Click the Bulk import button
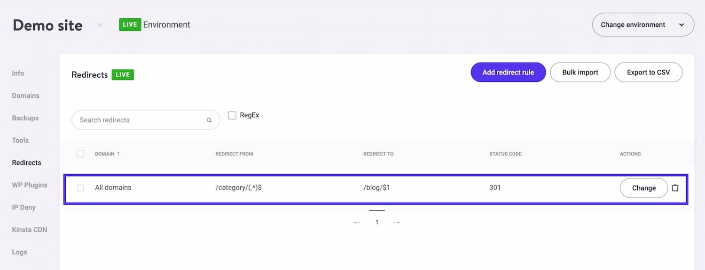This screenshot has width=705, height=270. pyautogui.click(x=580, y=72)
